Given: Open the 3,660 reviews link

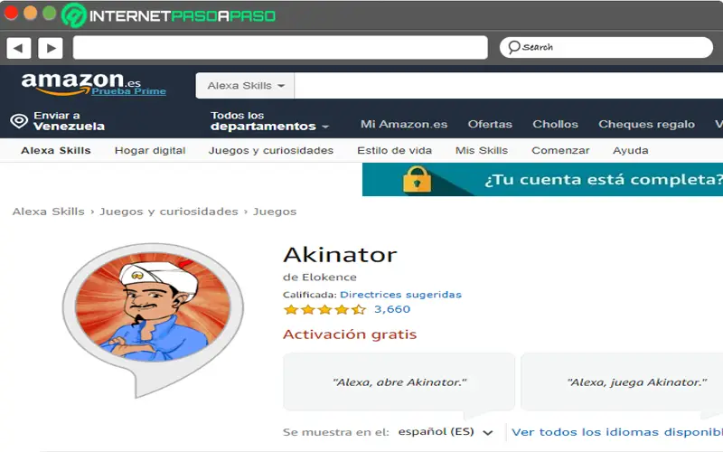Looking at the screenshot, I should tap(392, 309).
